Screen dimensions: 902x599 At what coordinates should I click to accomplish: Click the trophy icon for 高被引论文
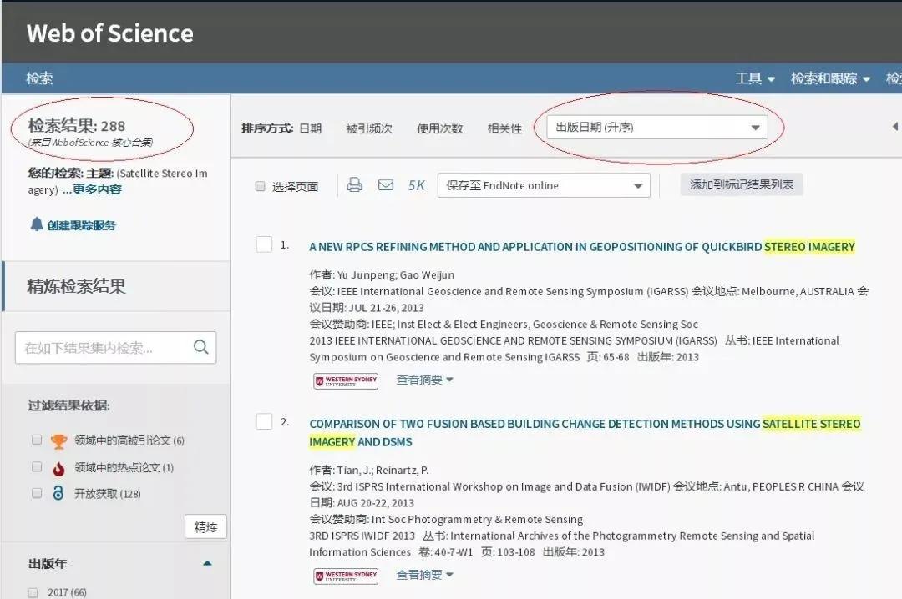[x=57, y=440]
